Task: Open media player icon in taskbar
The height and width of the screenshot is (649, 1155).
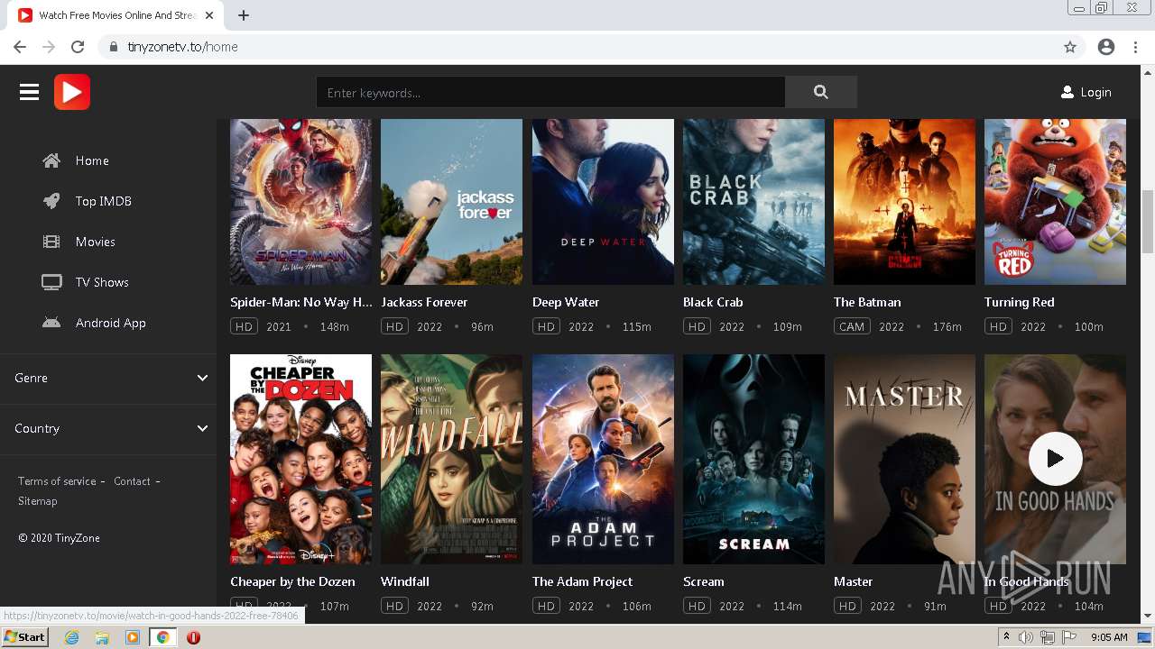Action: click(133, 637)
